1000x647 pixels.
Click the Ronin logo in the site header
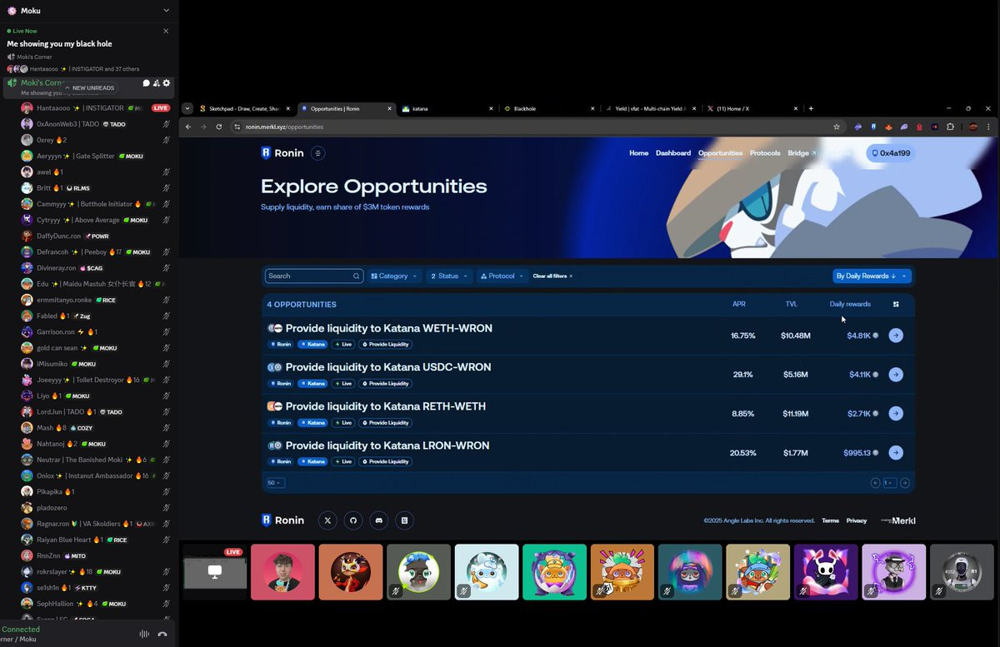(282, 153)
